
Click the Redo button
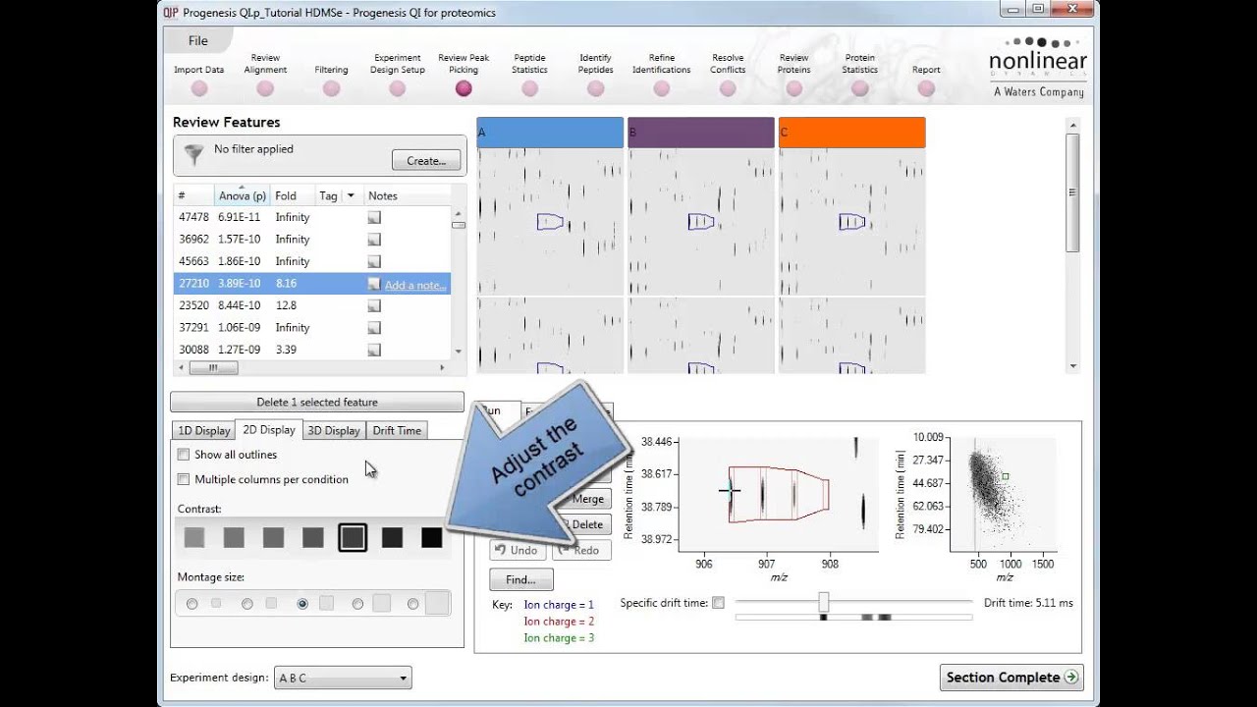click(580, 550)
